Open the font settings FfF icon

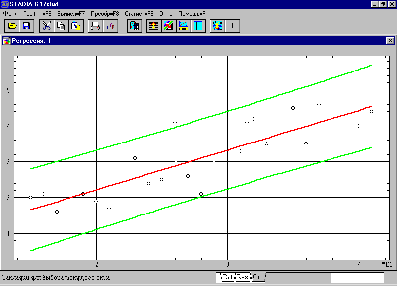click(110, 26)
